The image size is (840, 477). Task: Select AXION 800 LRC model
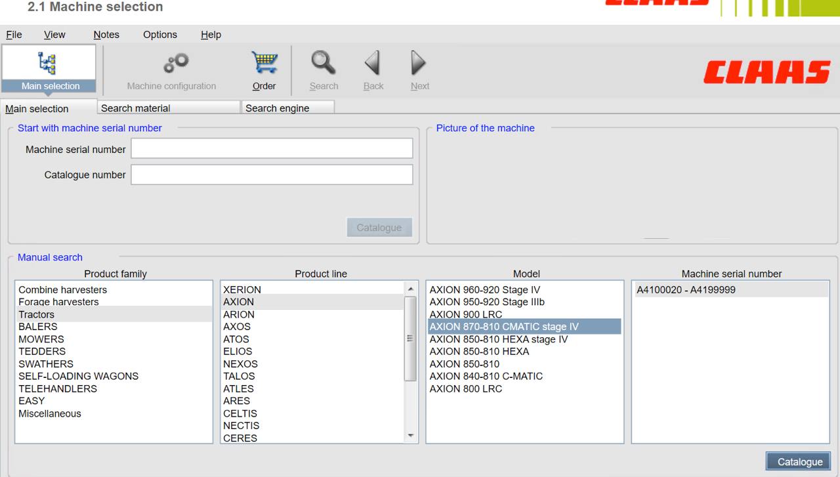point(524,388)
